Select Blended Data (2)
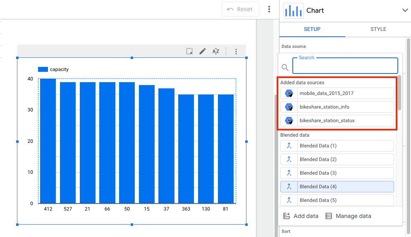The width and height of the screenshot is (411, 237). 337,159
